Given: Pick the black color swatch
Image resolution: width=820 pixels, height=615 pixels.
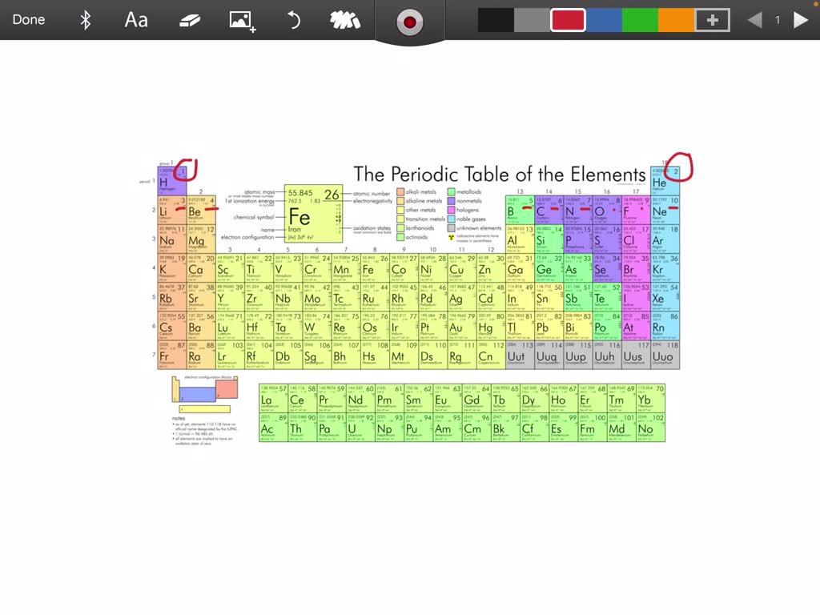Looking at the screenshot, I should (x=495, y=19).
